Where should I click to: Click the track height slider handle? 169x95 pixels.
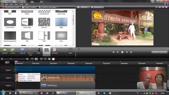tap(3, 90)
